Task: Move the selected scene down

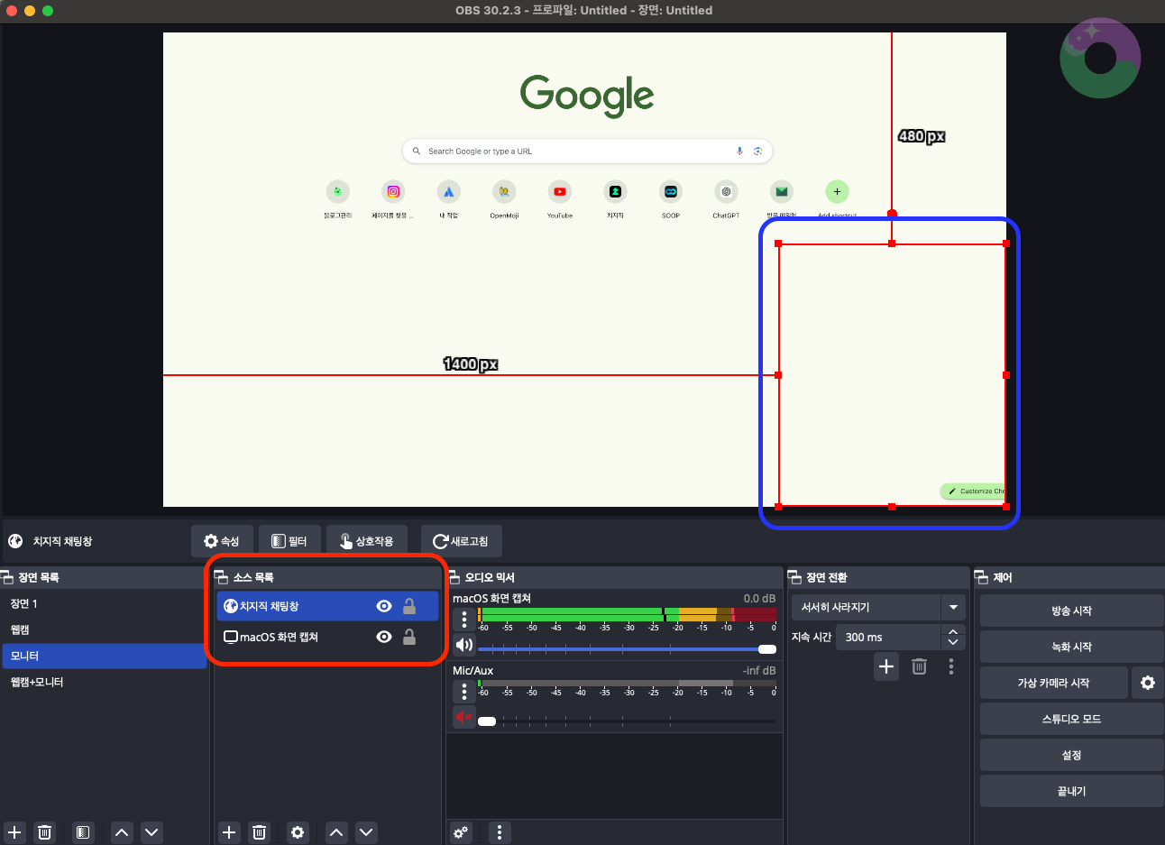Action: (x=151, y=832)
